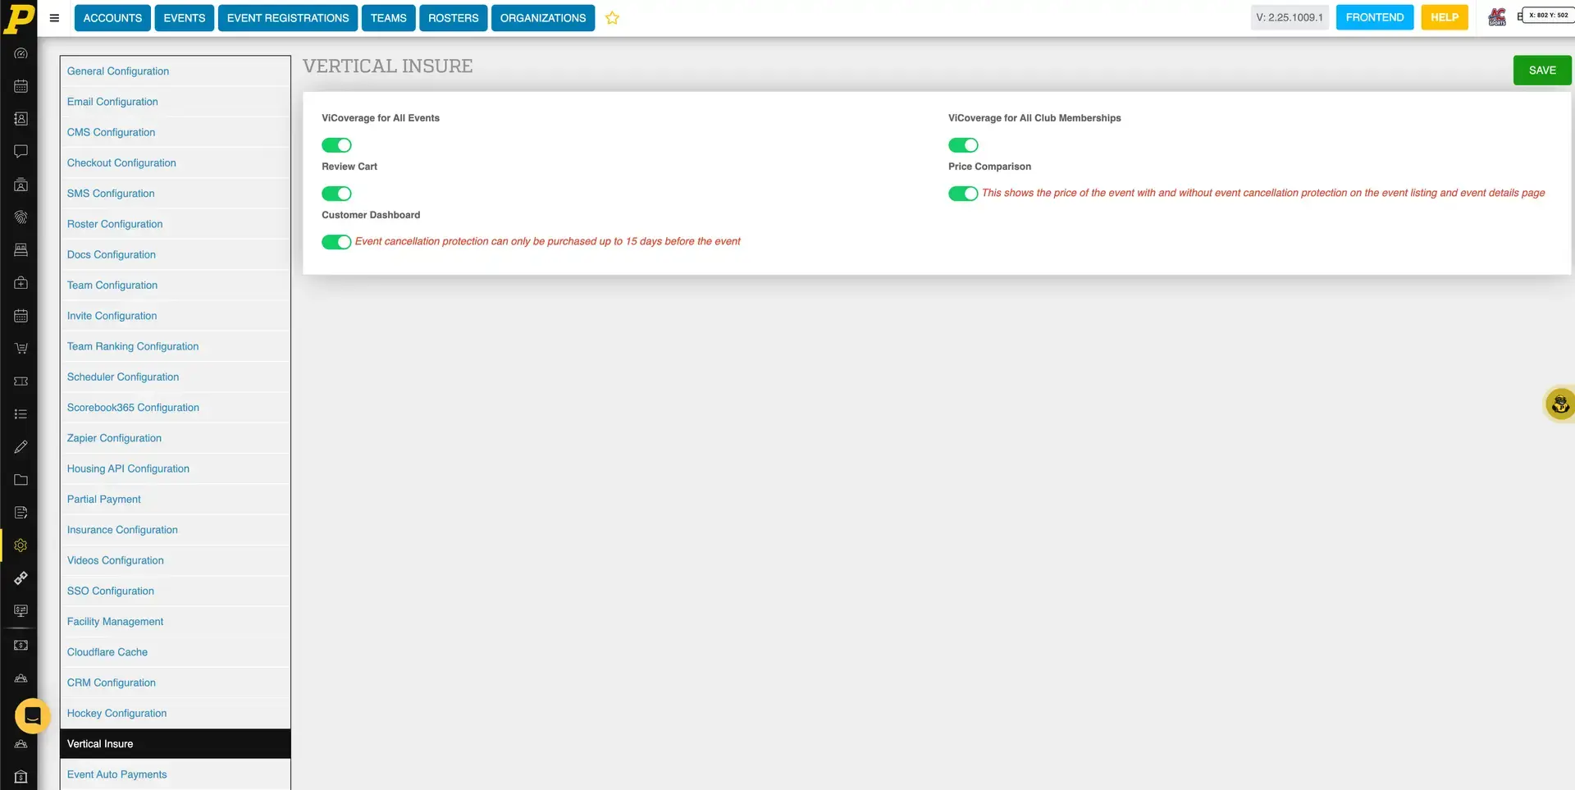This screenshot has width=1575, height=790.
Task: Click the yellow HELP button
Action: tap(1445, 17)
